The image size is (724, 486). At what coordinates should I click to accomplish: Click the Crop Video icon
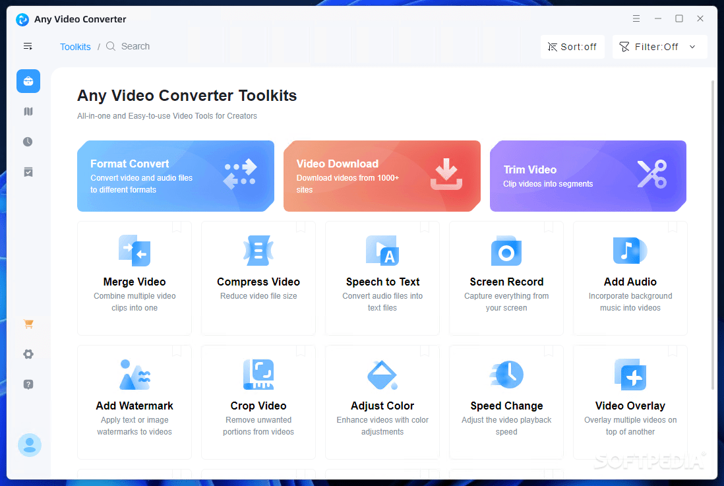coord(258,375)
